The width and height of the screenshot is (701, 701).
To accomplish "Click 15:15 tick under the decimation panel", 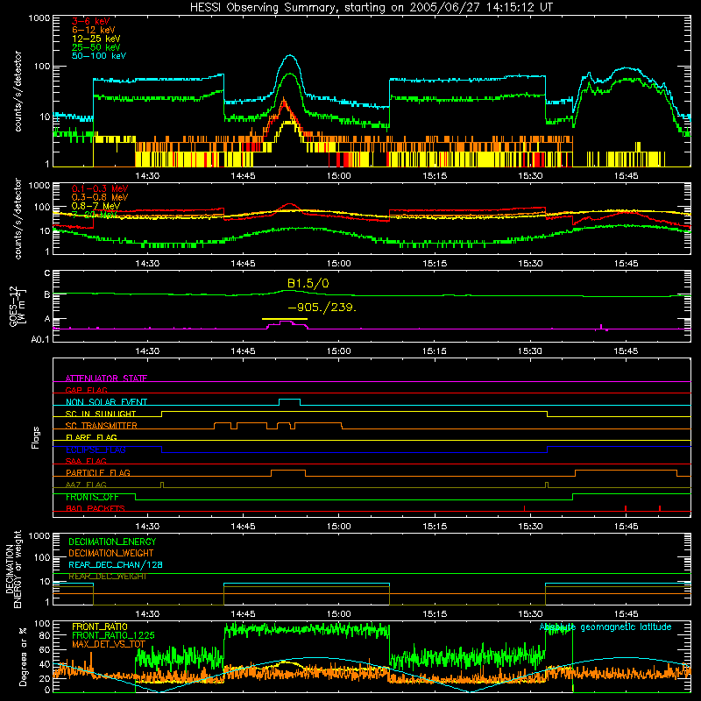I will pyautogui.click(x=435, y=614).
